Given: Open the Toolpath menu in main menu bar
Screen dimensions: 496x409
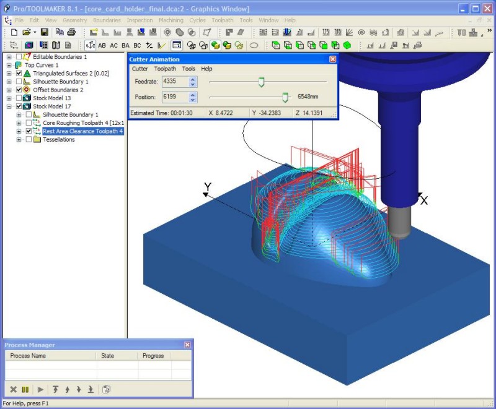Looking at the screenshot, I should tap(223, 20).
